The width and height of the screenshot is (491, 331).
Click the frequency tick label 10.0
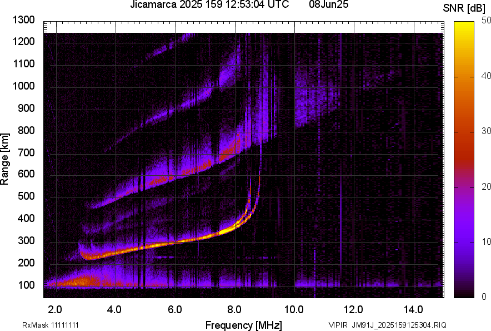point(294,310)
